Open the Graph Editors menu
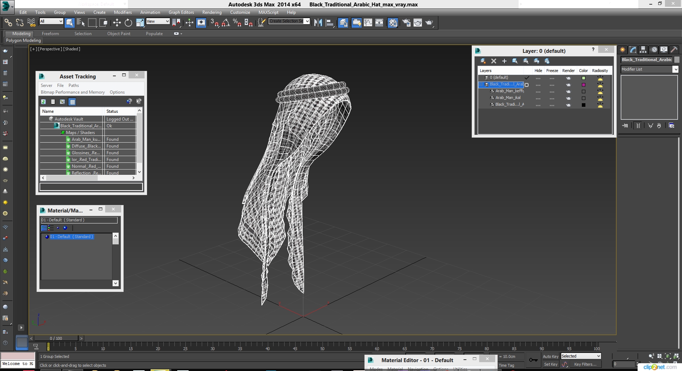 (181, 12)
